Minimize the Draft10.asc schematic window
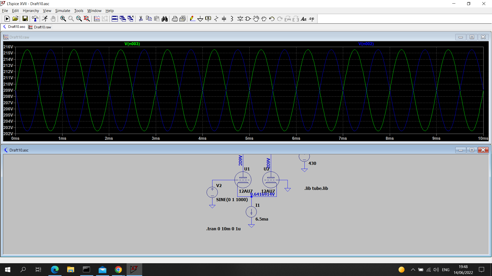This screenshot has height=276, width=492. tap(460, 150)
